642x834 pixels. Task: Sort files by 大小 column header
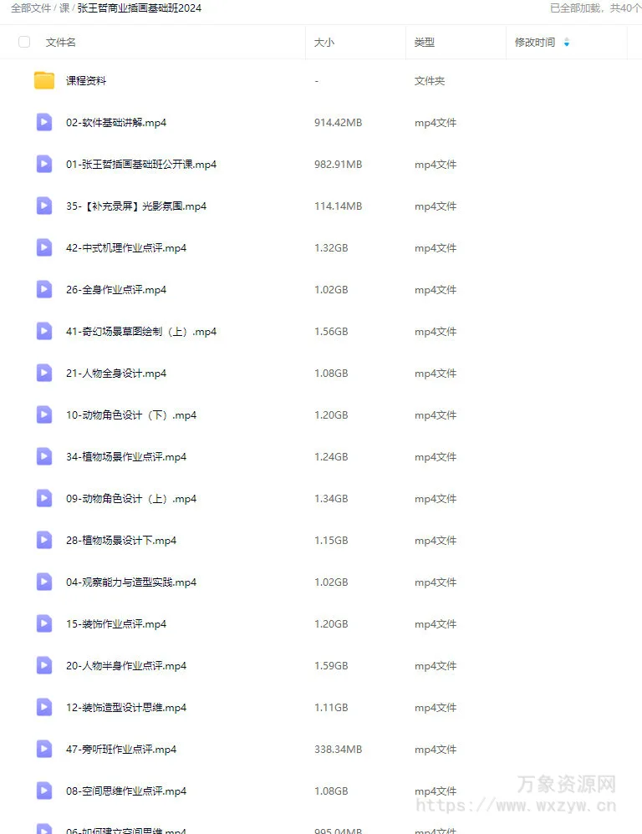tap(324, 42)
